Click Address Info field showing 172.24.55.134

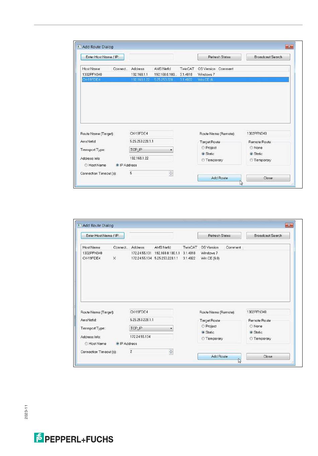click(x=151, y=337)
